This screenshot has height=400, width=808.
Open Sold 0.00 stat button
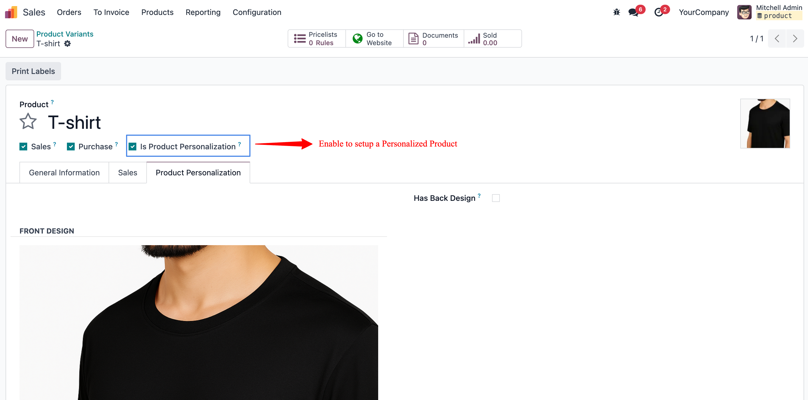(493, 39)
